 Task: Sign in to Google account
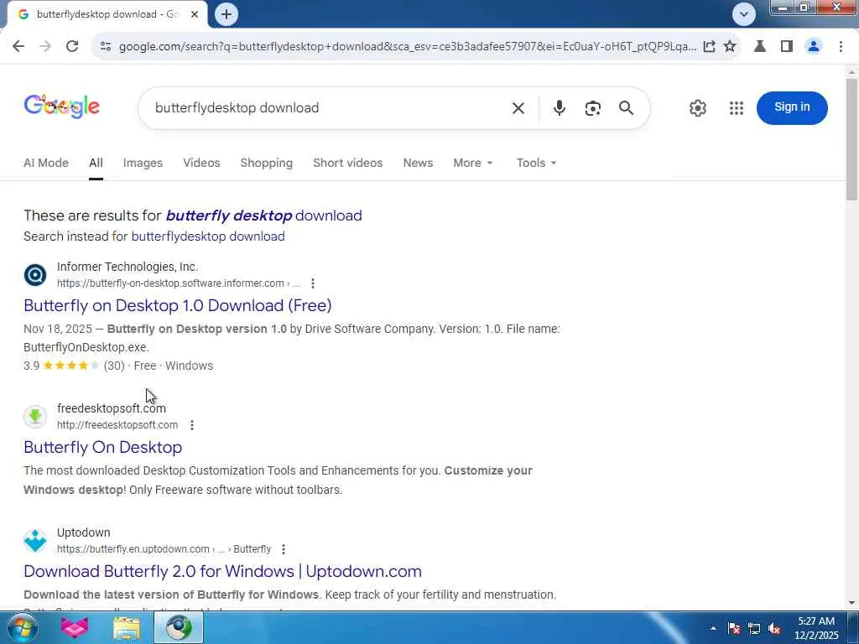[792, 107]
